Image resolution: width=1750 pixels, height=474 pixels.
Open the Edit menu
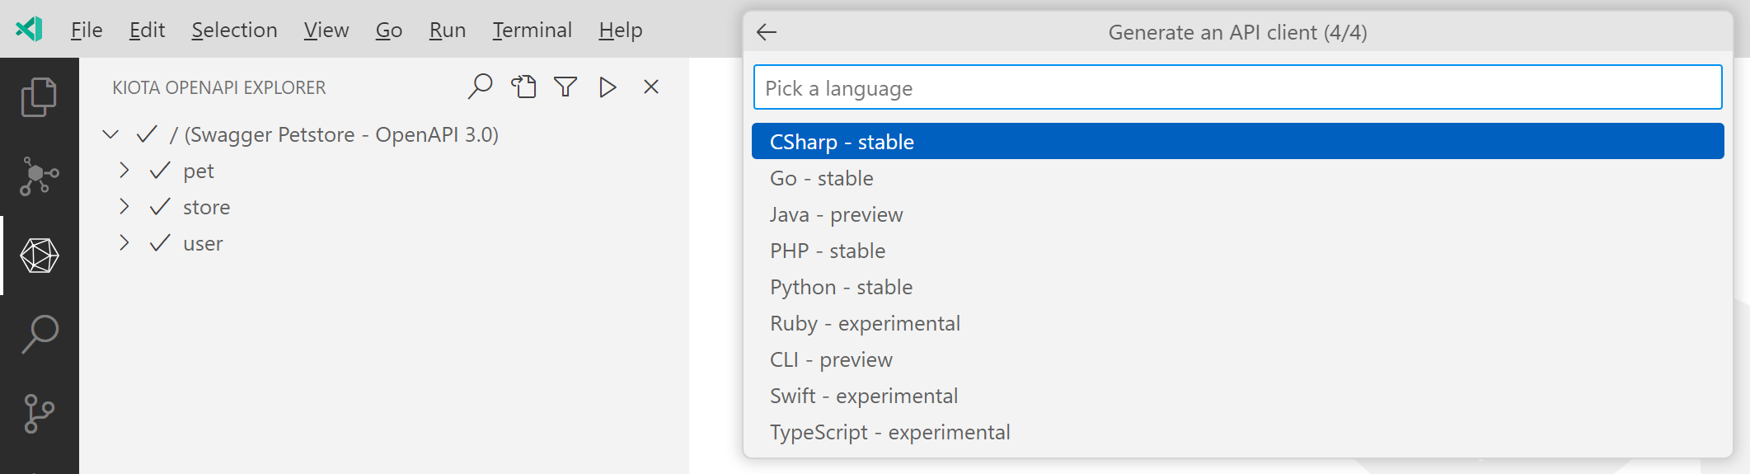[147, 31]
